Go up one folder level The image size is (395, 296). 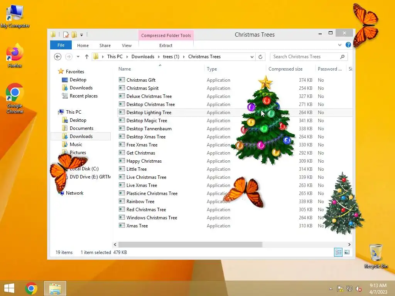tap(87, 57)
